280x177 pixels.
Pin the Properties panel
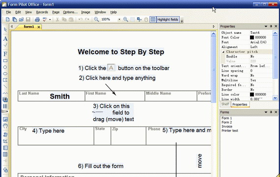pos(271,26)
